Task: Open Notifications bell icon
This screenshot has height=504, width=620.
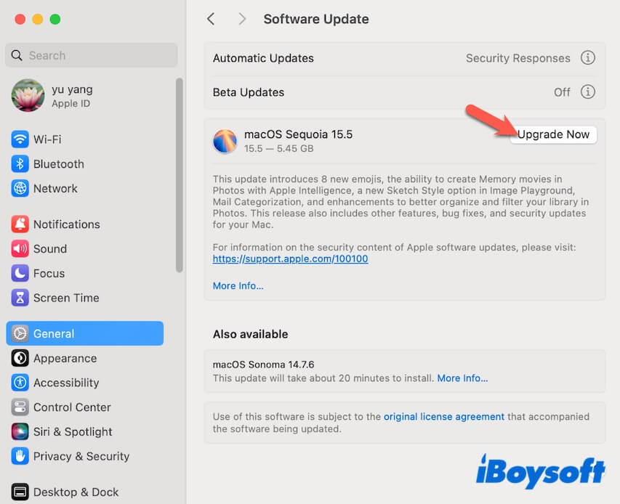Action: [x=20, y=224]
